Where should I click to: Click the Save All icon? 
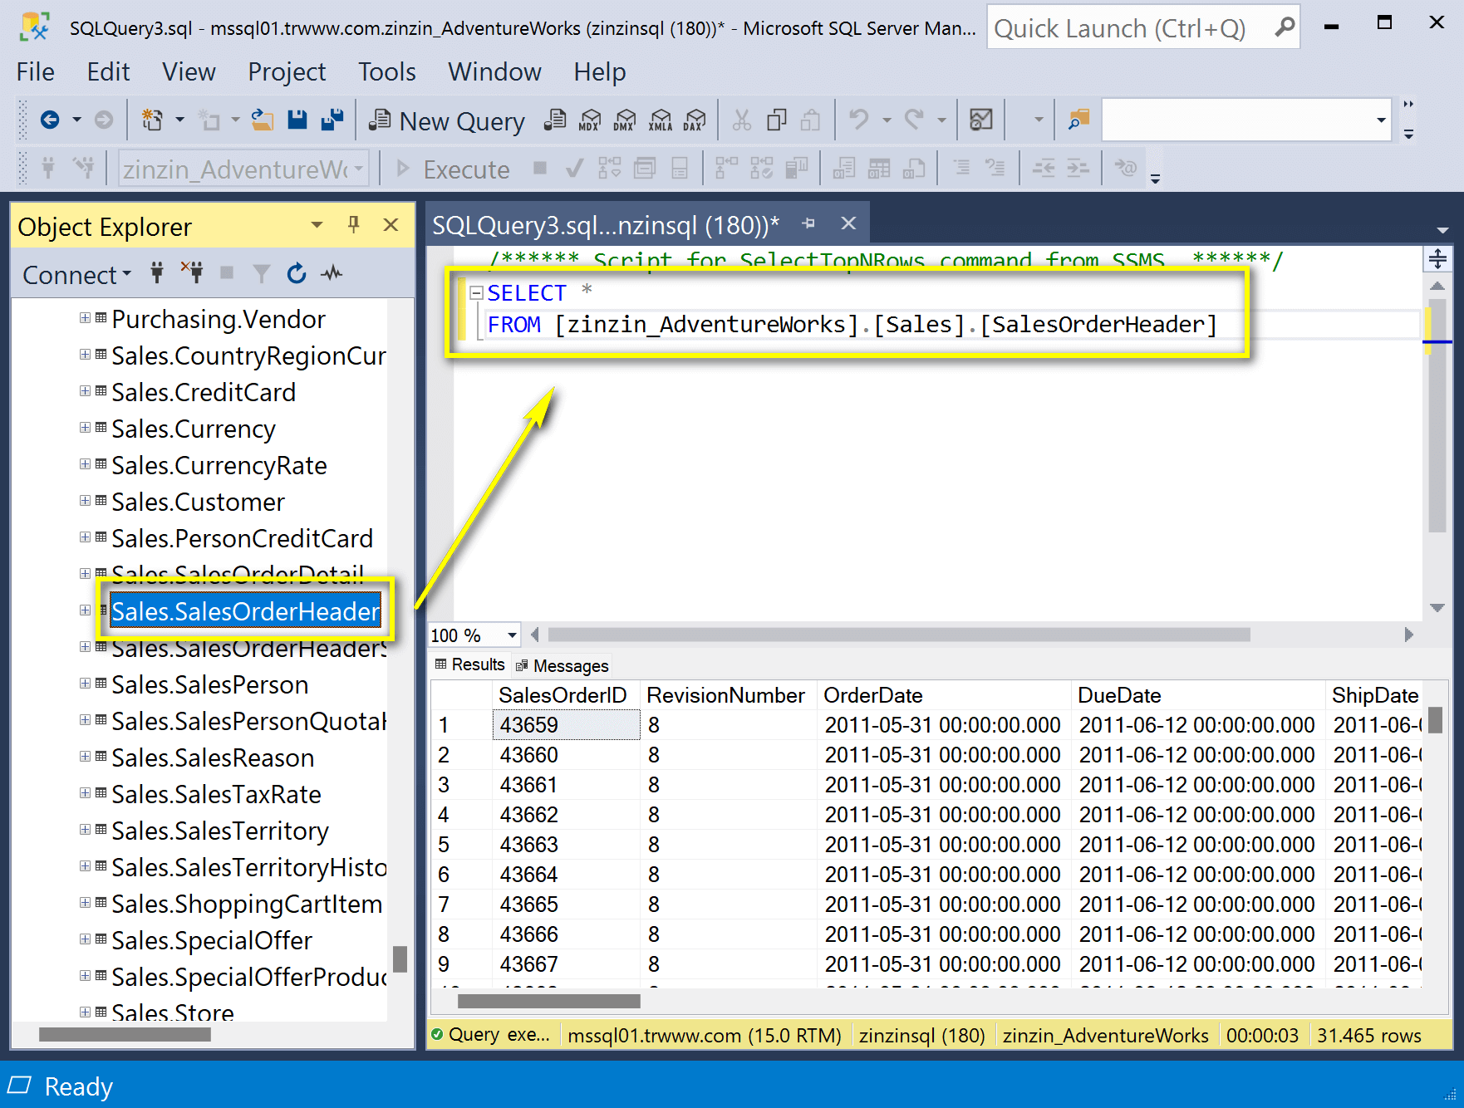point(332,120)
